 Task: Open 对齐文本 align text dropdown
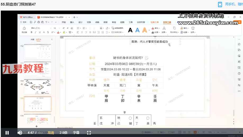118,32
